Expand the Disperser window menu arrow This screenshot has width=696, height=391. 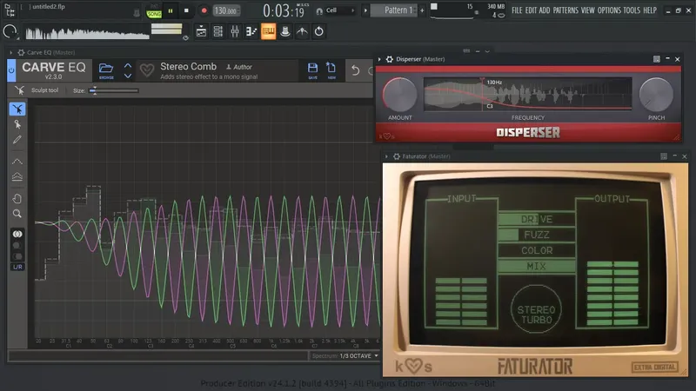pos(379,59)
